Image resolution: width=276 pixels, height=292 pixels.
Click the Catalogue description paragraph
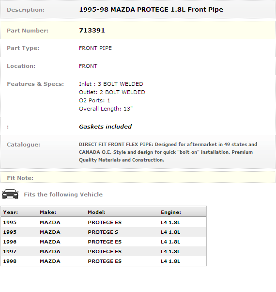pyautogui.click(x=168, y=152)
